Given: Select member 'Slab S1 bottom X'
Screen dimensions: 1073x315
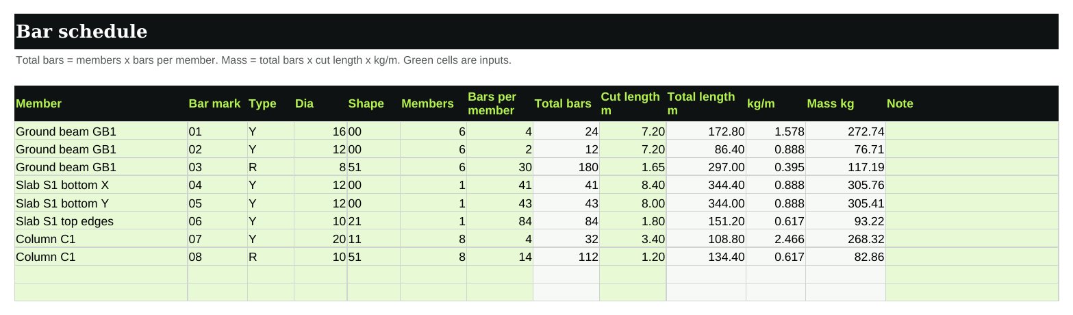Looking at the screenshot, I should (101, 185).
